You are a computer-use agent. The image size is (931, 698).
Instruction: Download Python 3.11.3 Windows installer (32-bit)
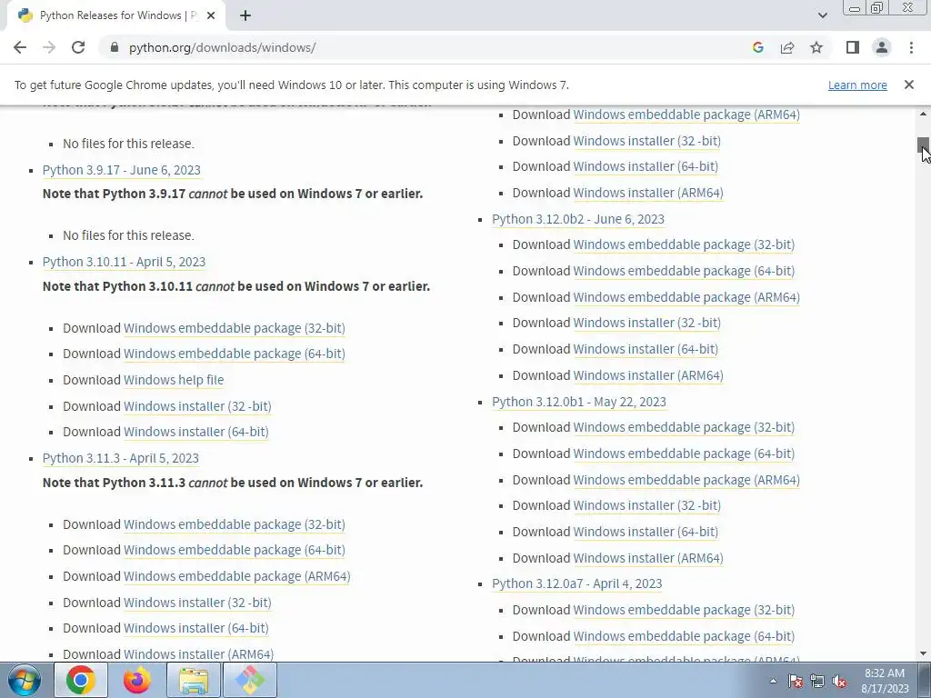point(197,603)
